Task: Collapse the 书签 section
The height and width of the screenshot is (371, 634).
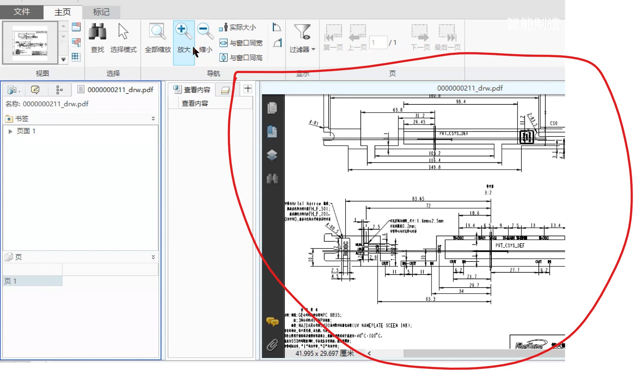Action: pyautogui.click(x=153, y=118)
